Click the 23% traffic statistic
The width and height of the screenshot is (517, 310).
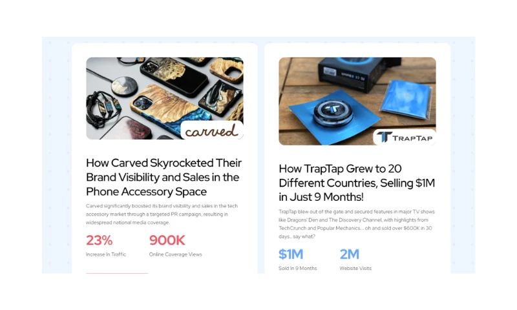tap(100, 240)
